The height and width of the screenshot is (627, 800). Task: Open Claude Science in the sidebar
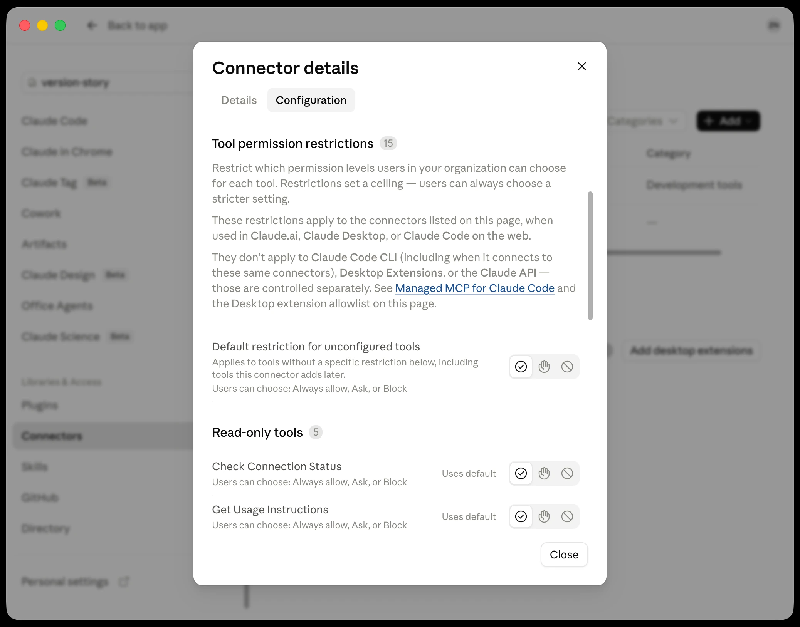point(61,337)
